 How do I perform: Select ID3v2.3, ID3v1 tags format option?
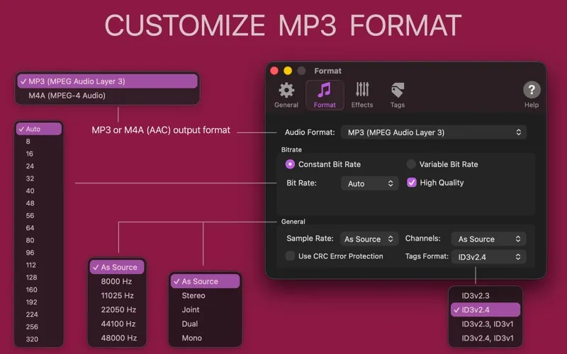(x=485, y=324)
